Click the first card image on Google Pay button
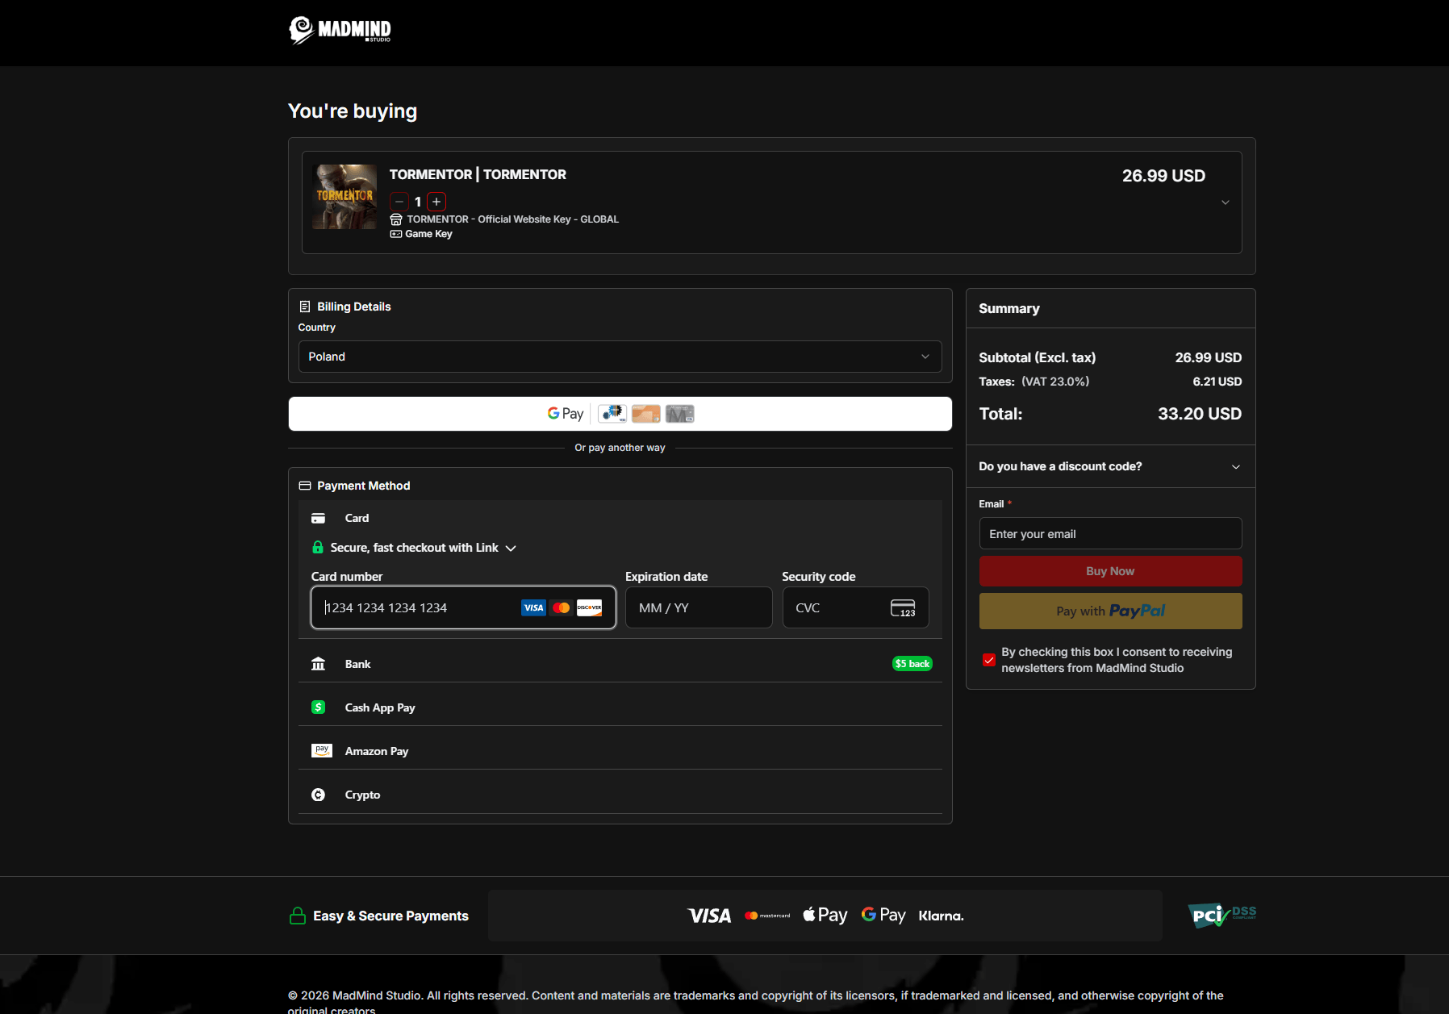The height and width of the screenshot is (1014, 1449). (x=612, y=414)
